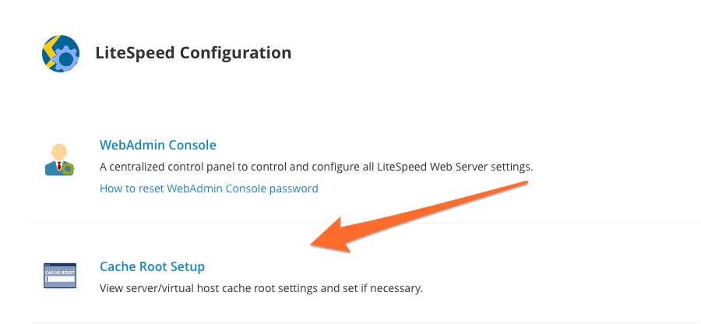
Task: Click the LiteSpeed Configuration heading
Action: (x=193, y=53)
